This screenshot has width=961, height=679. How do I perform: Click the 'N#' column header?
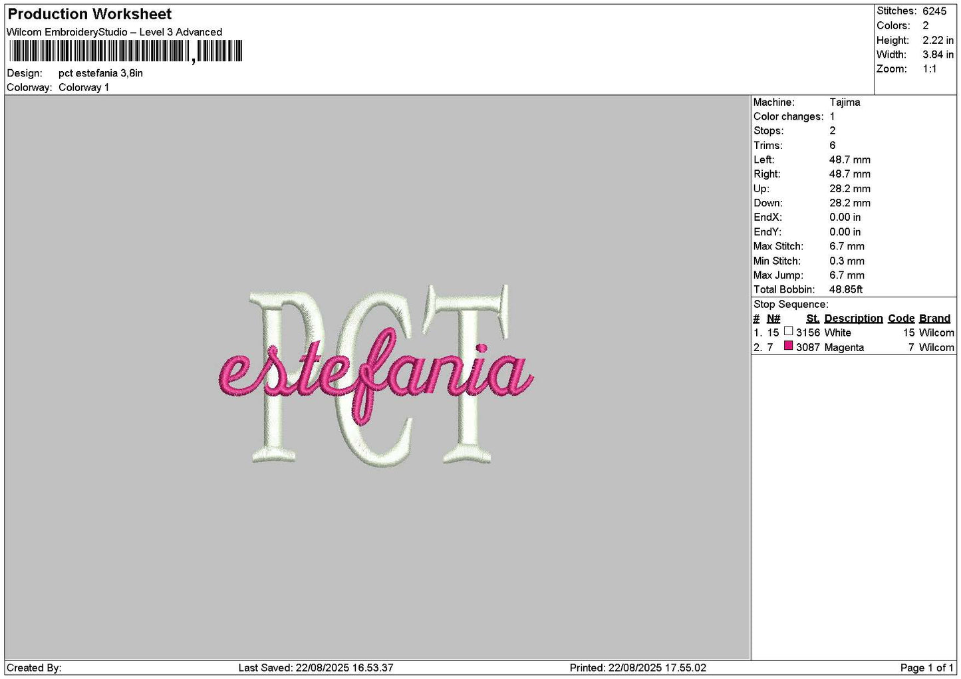[x=773, y=319]
